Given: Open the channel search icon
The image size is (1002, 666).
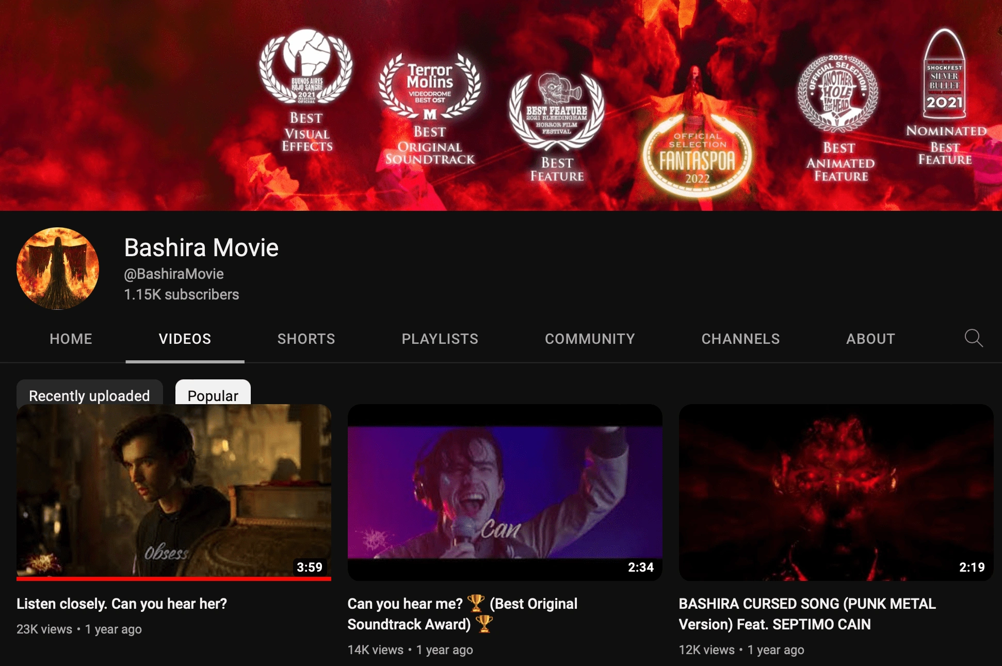Looking at the screenshot, I should 974,339.
